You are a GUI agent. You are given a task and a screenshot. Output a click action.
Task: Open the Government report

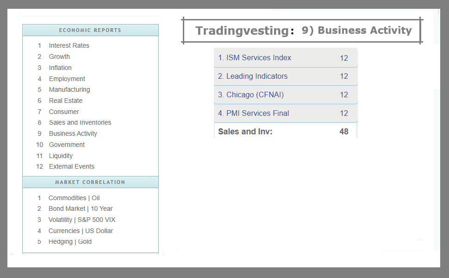67,145
